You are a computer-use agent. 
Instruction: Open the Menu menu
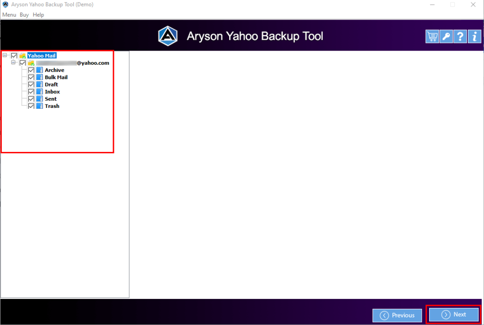9,15
